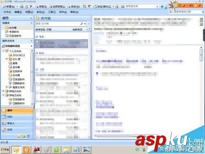Collapse the navigation pane with the « chevron
Viewport: 205px width, 154px height.
31,18
